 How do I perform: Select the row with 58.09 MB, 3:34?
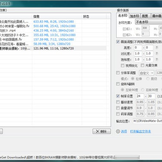tap(53, 44)
